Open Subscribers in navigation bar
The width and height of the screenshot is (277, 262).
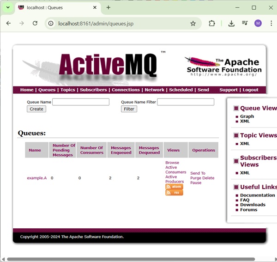[x=93, y=90]
